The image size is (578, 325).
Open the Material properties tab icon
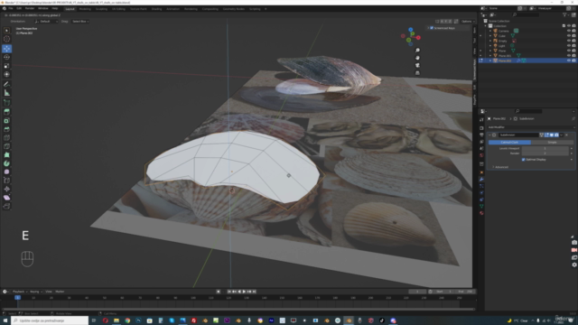point(481,213)
